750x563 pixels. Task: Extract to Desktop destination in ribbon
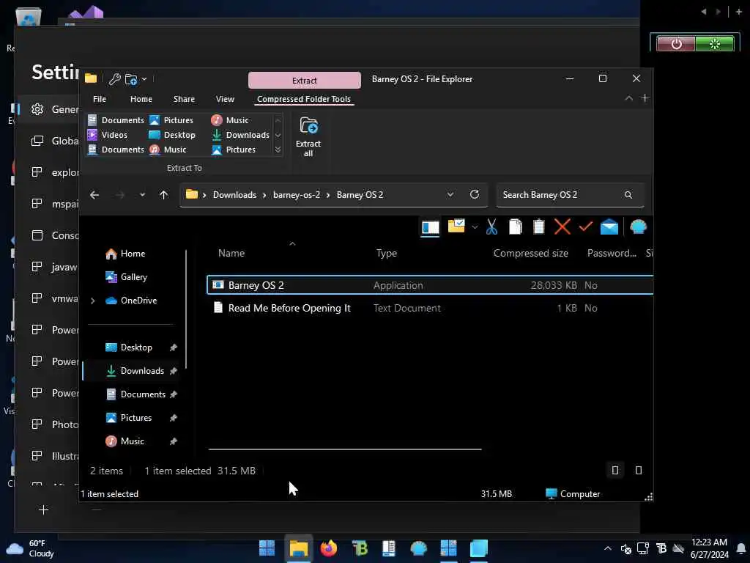point(172,135)
